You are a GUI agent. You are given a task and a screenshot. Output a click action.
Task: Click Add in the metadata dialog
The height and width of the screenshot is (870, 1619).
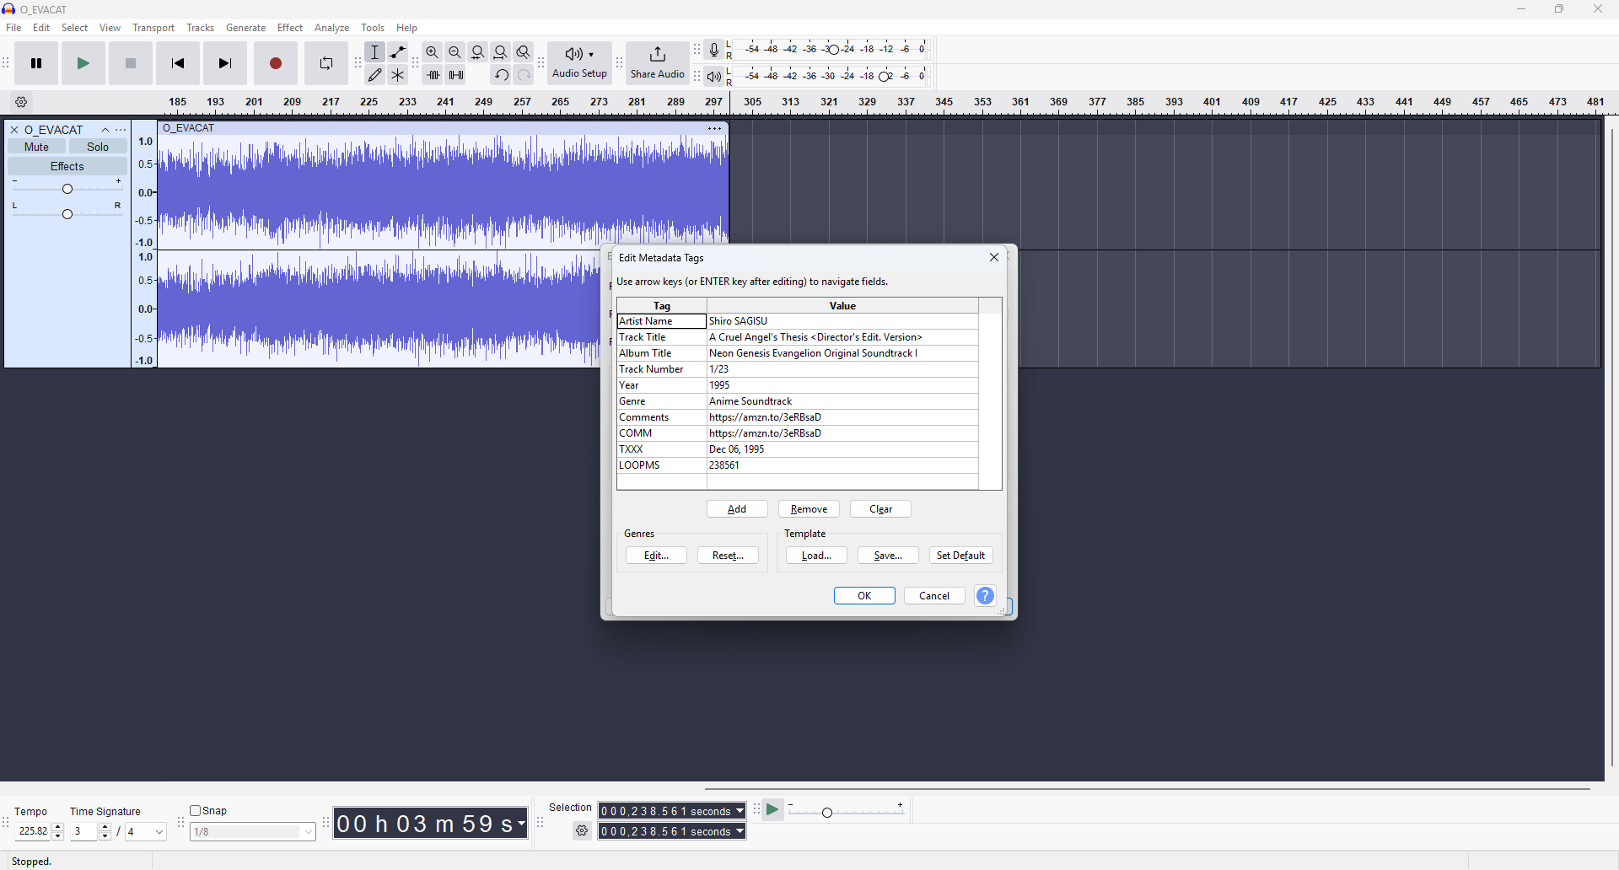(x=737, y=509)
